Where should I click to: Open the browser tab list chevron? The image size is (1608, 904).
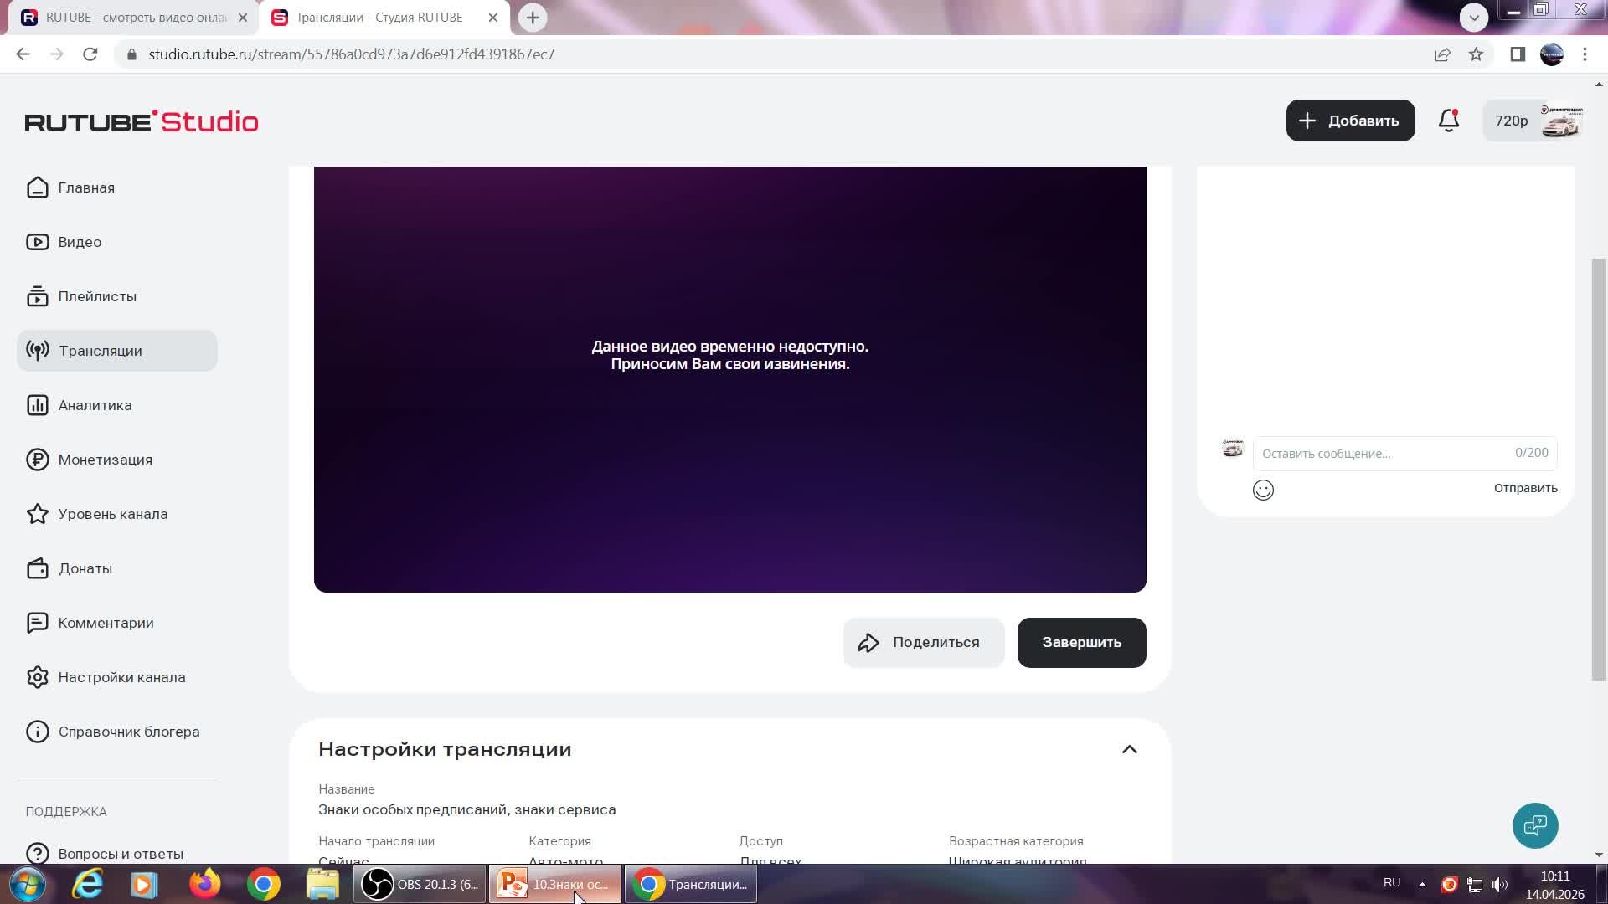click(x=1474, y=17)
